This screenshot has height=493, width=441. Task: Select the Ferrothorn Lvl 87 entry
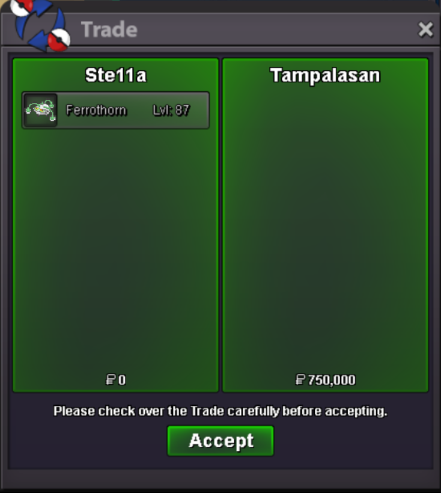point(115,110)
